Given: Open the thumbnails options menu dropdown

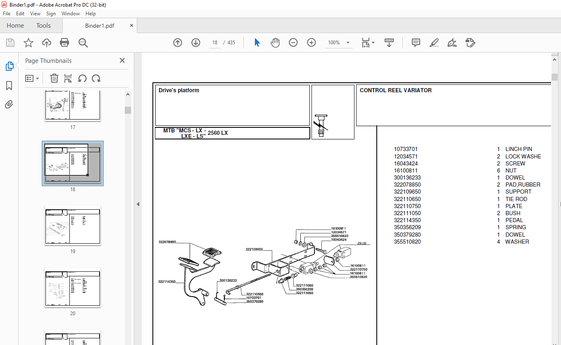Looking at the screenshot, I should [x=32, y=78].
